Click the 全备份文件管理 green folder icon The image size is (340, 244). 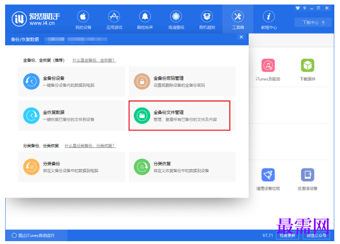[x=142, y=115]
